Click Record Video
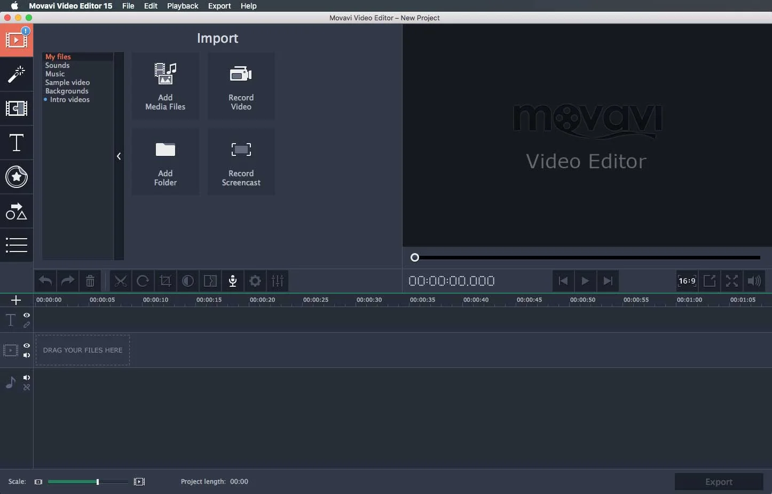Viewport: 772px width, 494px height. (241, 86)
